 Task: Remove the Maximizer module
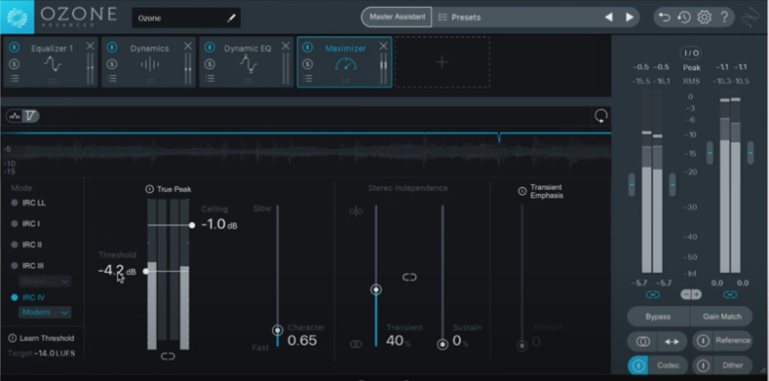tap(384, 46)
